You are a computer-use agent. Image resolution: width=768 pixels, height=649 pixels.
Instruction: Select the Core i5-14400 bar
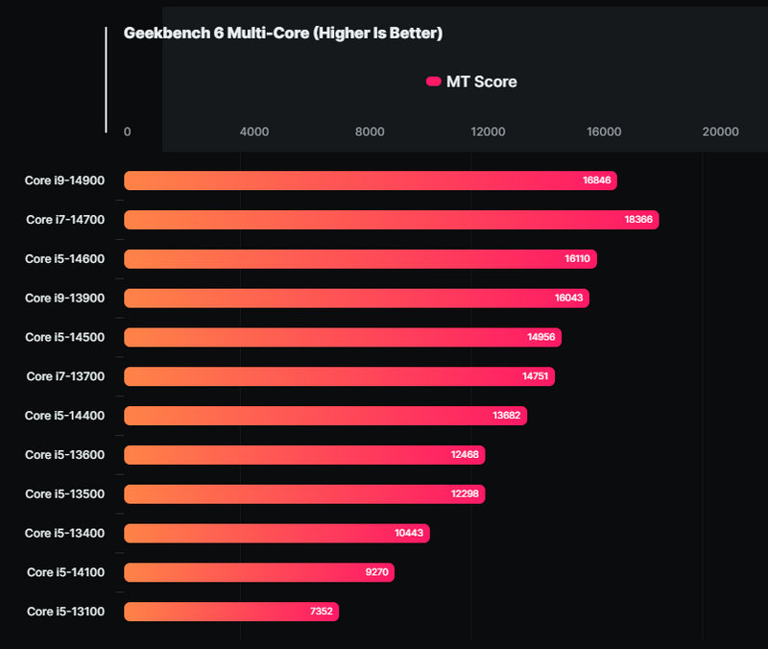click(x=325, y=416)
